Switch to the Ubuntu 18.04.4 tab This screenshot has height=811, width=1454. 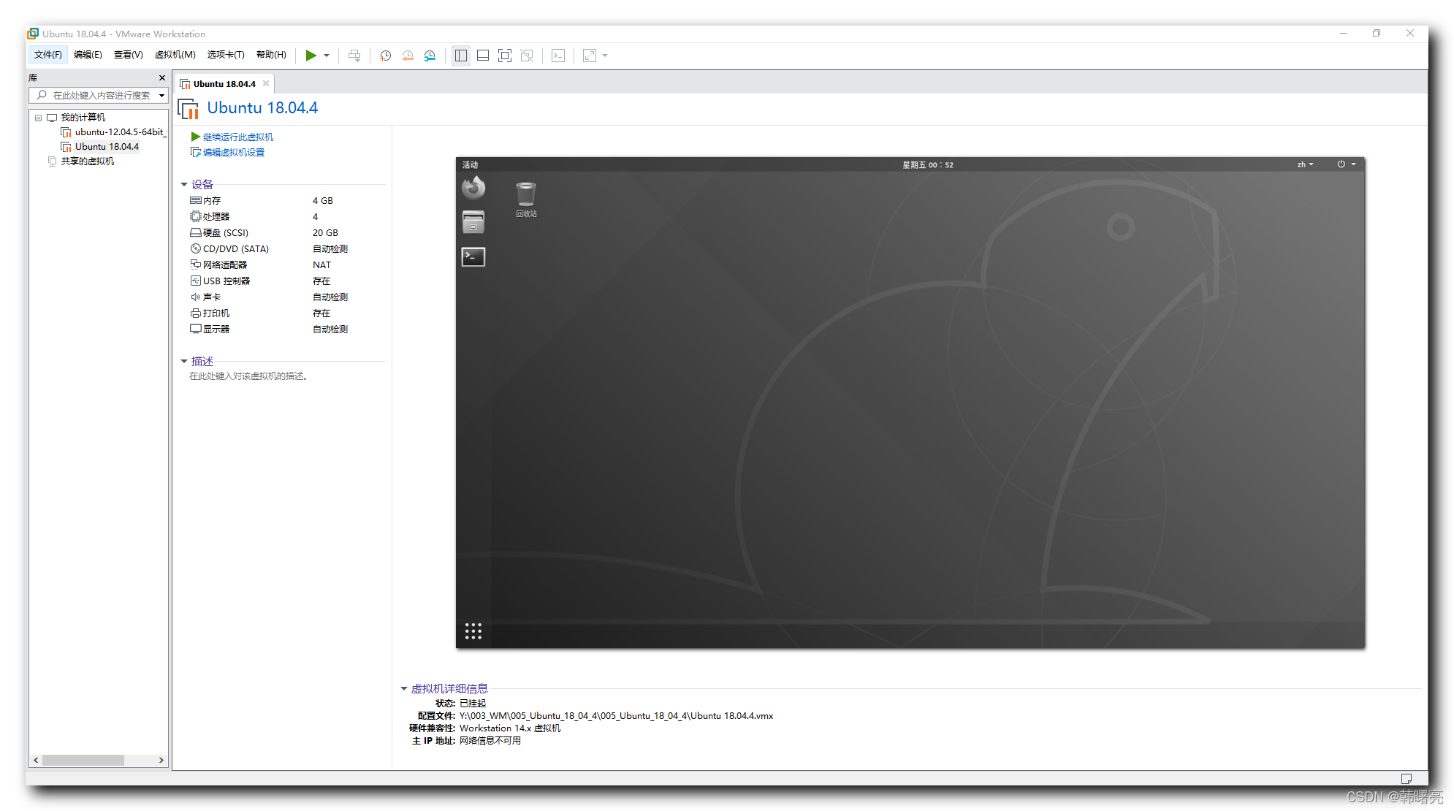(x=224, y=84)
